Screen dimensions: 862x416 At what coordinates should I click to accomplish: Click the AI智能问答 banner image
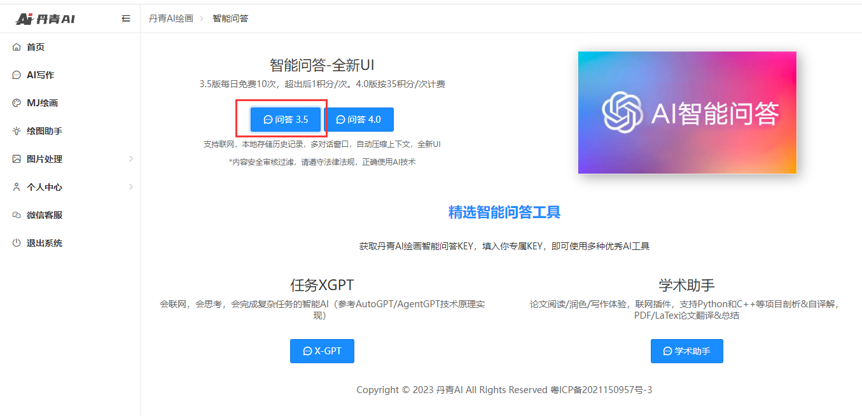pyautogui.click(x=687, y=113)
